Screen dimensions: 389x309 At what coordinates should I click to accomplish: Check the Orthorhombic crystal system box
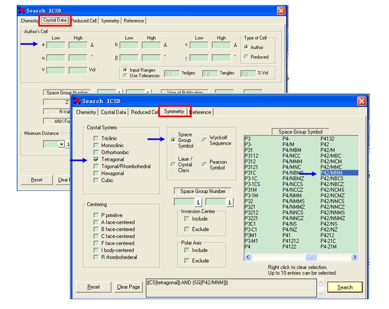(x=96, y=152)
